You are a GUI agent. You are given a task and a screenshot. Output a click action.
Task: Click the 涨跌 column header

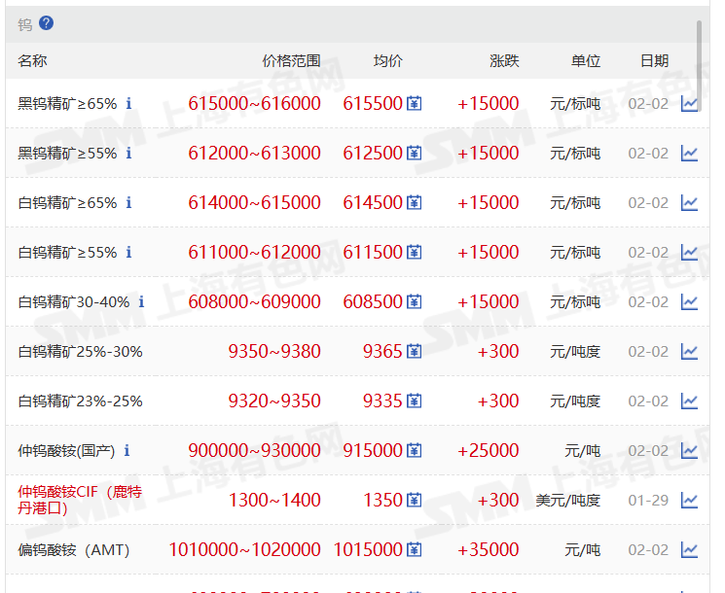point(504,60)
